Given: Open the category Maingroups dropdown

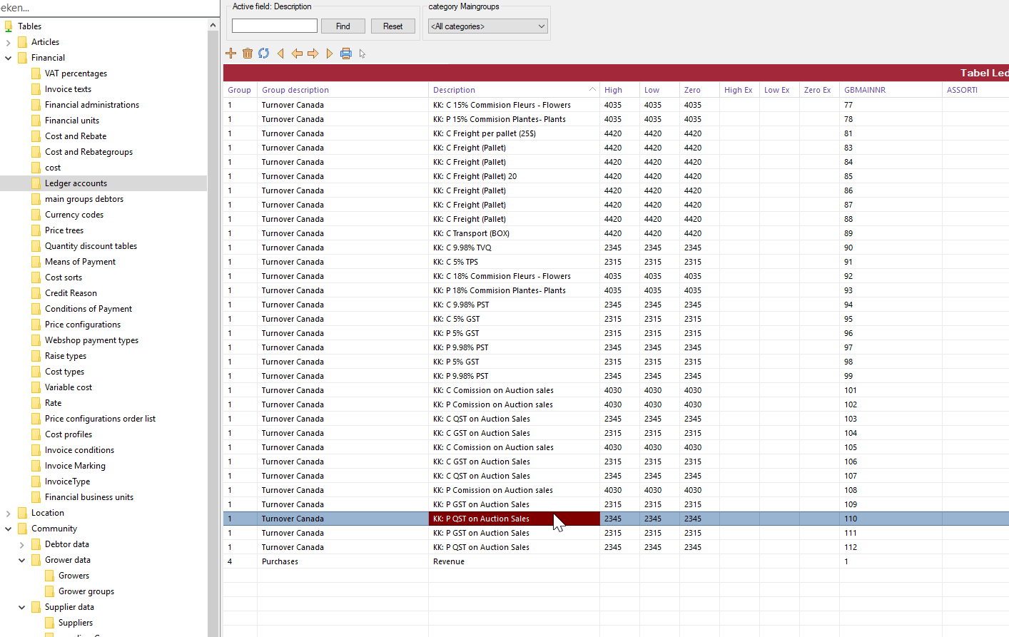Looking at the screenshot, I should [x=488, y=26].
